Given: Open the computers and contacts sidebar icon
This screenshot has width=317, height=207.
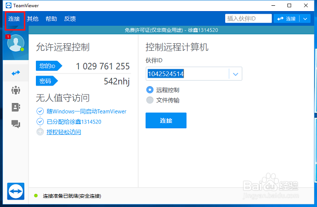Looking at the screenshot, I should pyautogui.click(x=16, y=107).
